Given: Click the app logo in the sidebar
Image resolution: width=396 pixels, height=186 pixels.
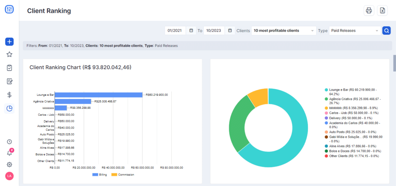Looking at the screenshot, I should pyautogui.click(x=9, y=9).
